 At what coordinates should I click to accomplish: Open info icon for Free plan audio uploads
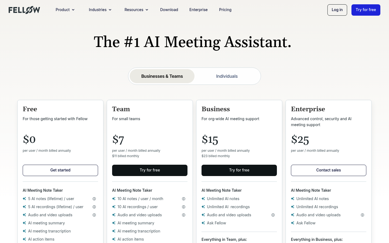click(x=94, y=215)
